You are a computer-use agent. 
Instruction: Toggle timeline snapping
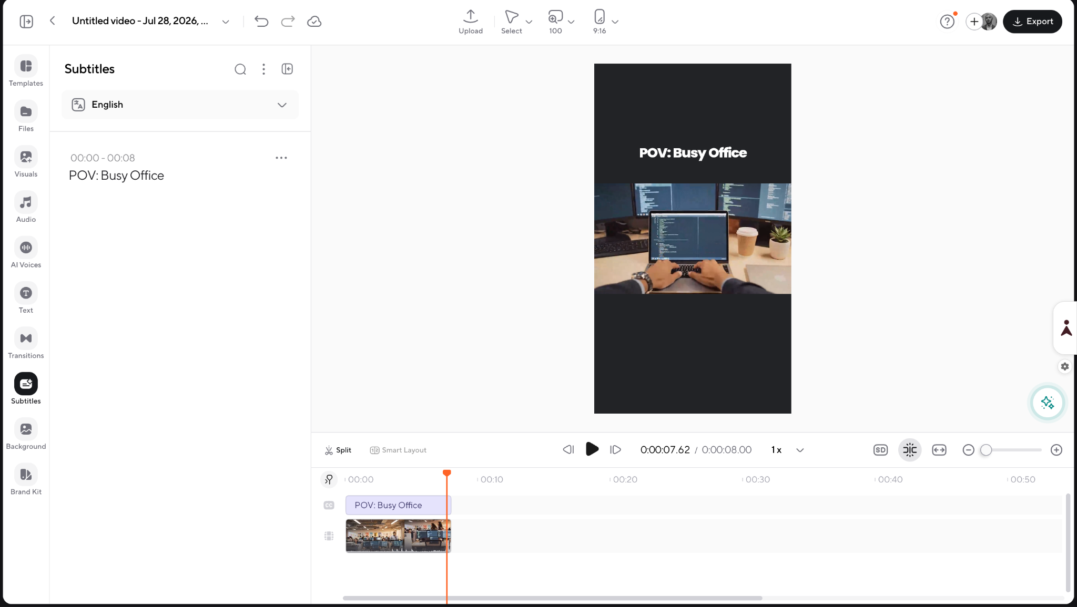910,450
